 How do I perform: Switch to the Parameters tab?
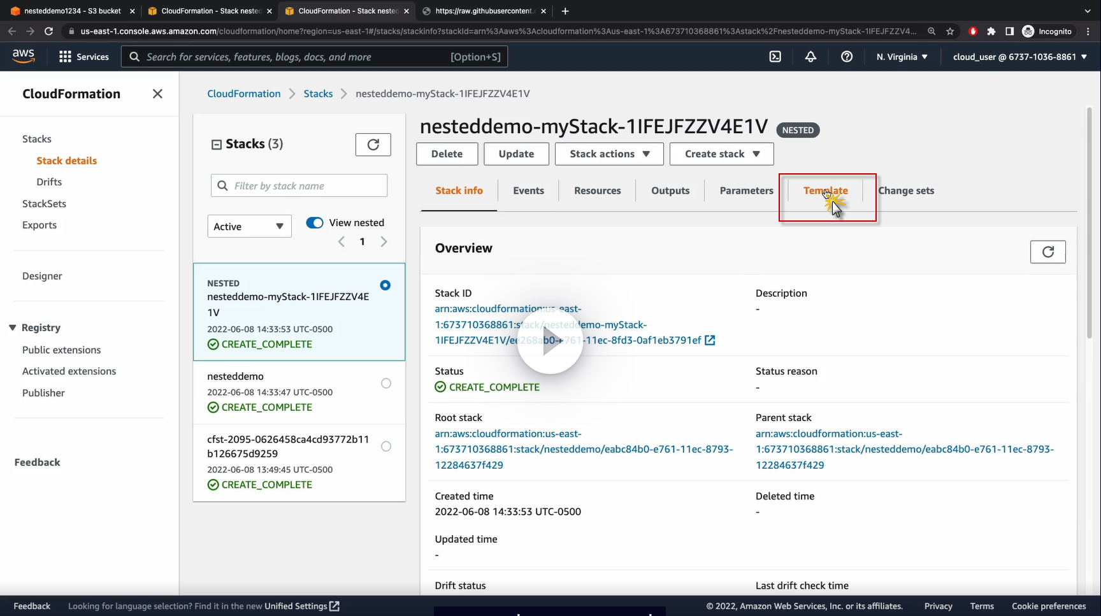[746, 190]
